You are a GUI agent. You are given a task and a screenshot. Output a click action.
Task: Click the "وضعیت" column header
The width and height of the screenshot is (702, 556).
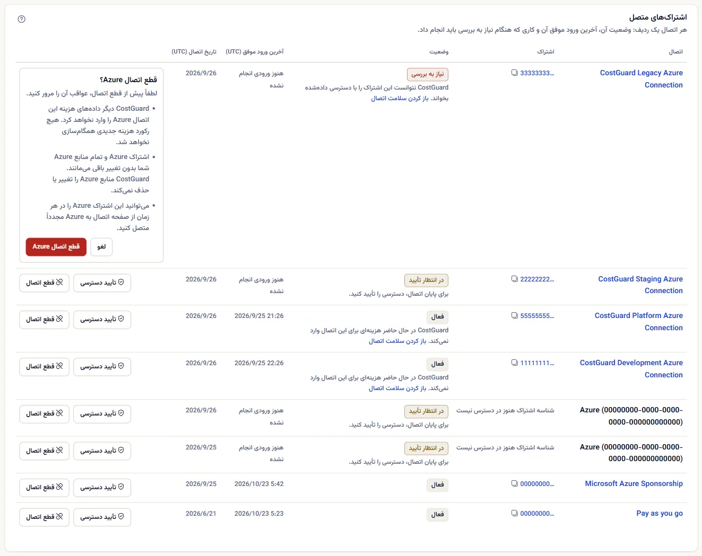(x=439, y=51)
